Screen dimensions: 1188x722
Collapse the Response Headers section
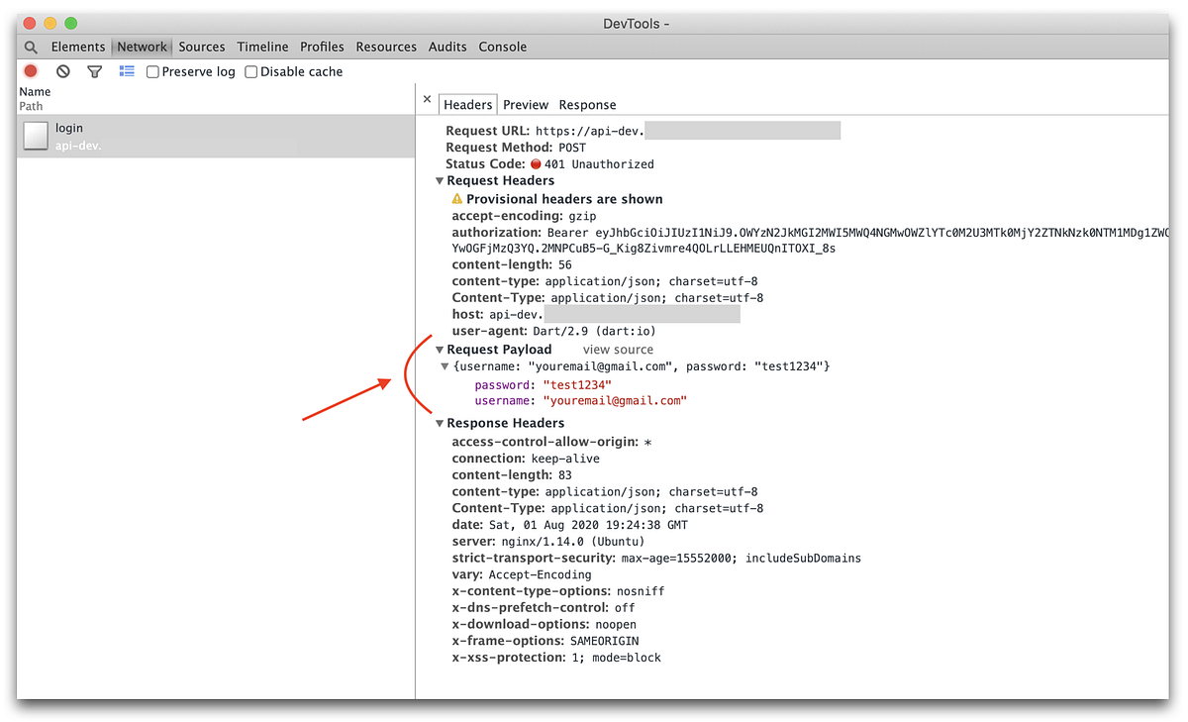click(439, 422)
